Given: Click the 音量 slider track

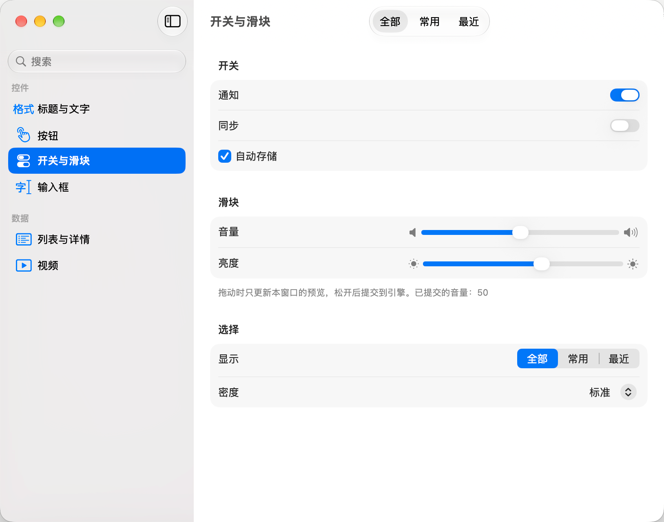Looking at the screenshot, I should click(520, 232).
